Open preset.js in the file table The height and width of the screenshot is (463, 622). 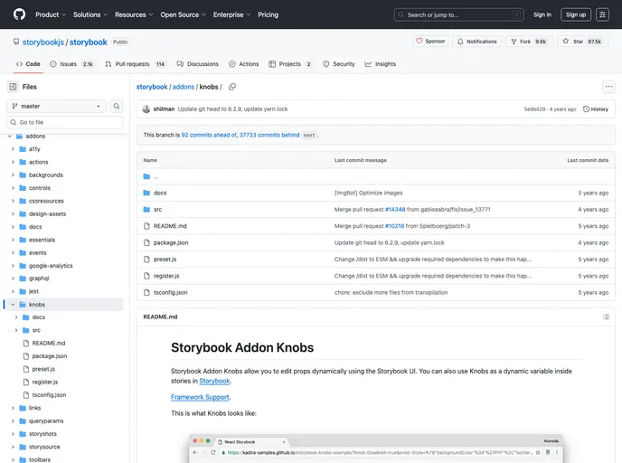click(x=165, y=259)
